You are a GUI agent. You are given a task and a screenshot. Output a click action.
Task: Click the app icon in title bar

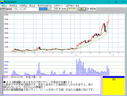(x=2, y=2)
